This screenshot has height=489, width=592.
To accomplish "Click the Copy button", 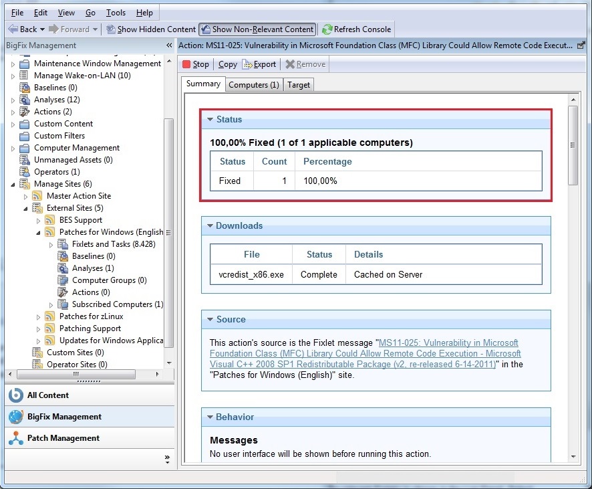I will 227,64.
